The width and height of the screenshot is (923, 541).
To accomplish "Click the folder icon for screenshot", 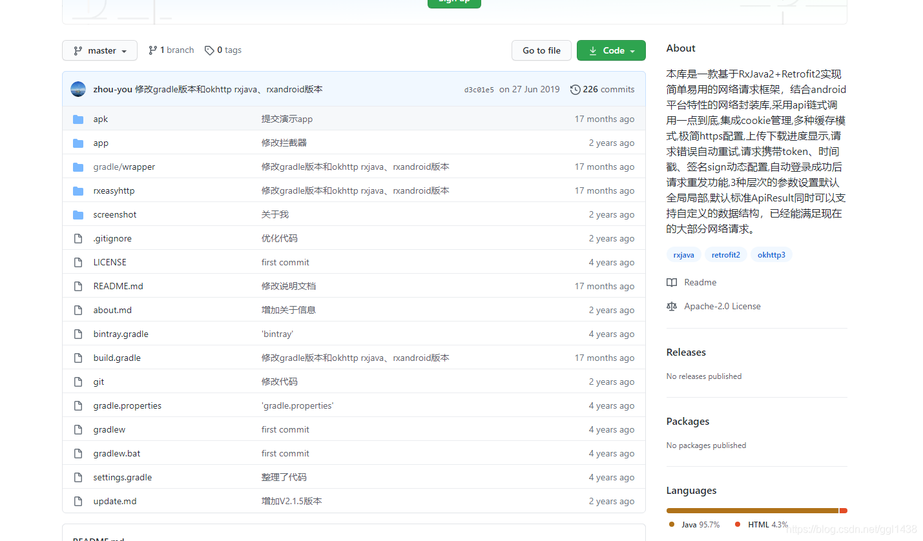I will pos(78,214).
